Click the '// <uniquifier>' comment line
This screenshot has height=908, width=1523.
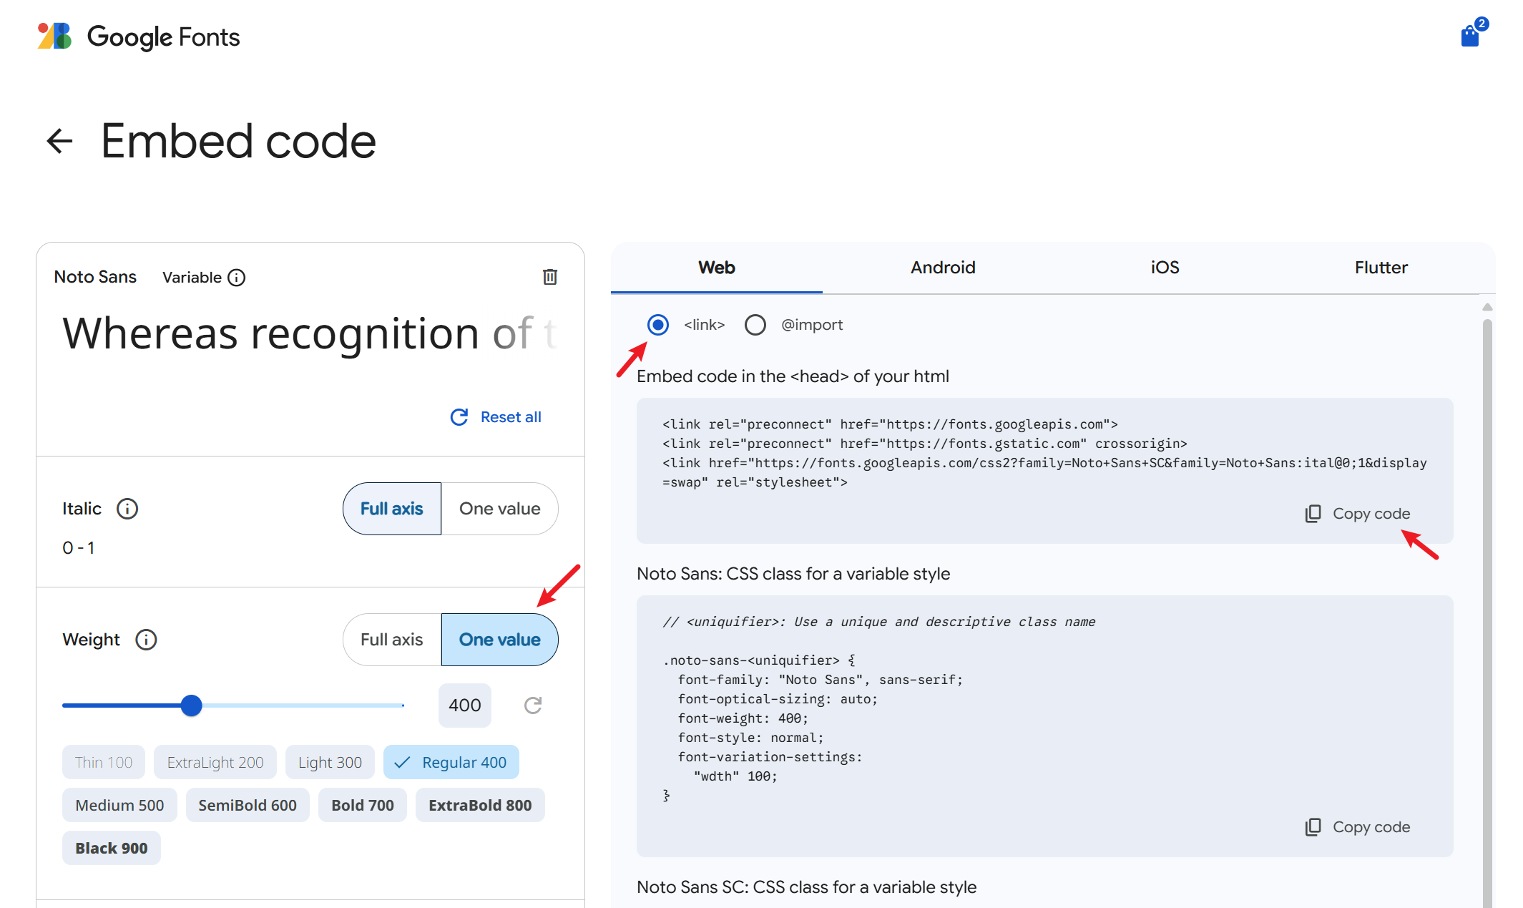(879, 622)
